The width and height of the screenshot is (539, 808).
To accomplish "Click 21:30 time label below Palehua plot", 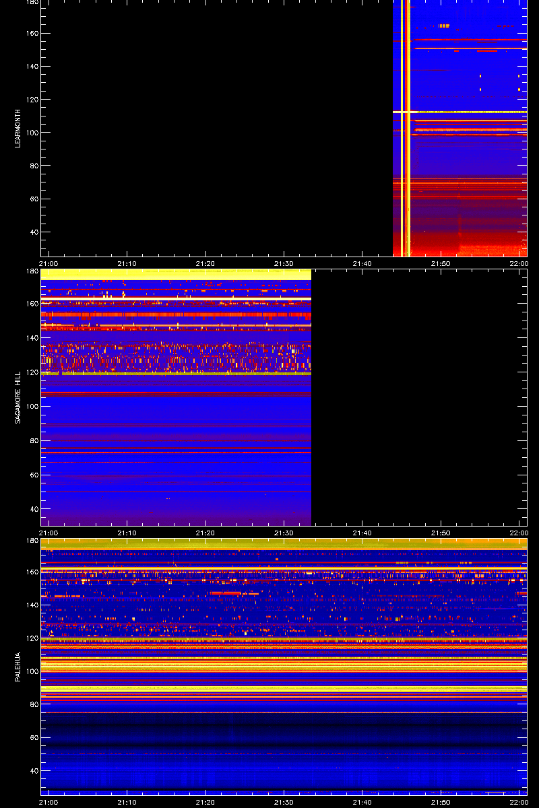I will tap(284, 802).
